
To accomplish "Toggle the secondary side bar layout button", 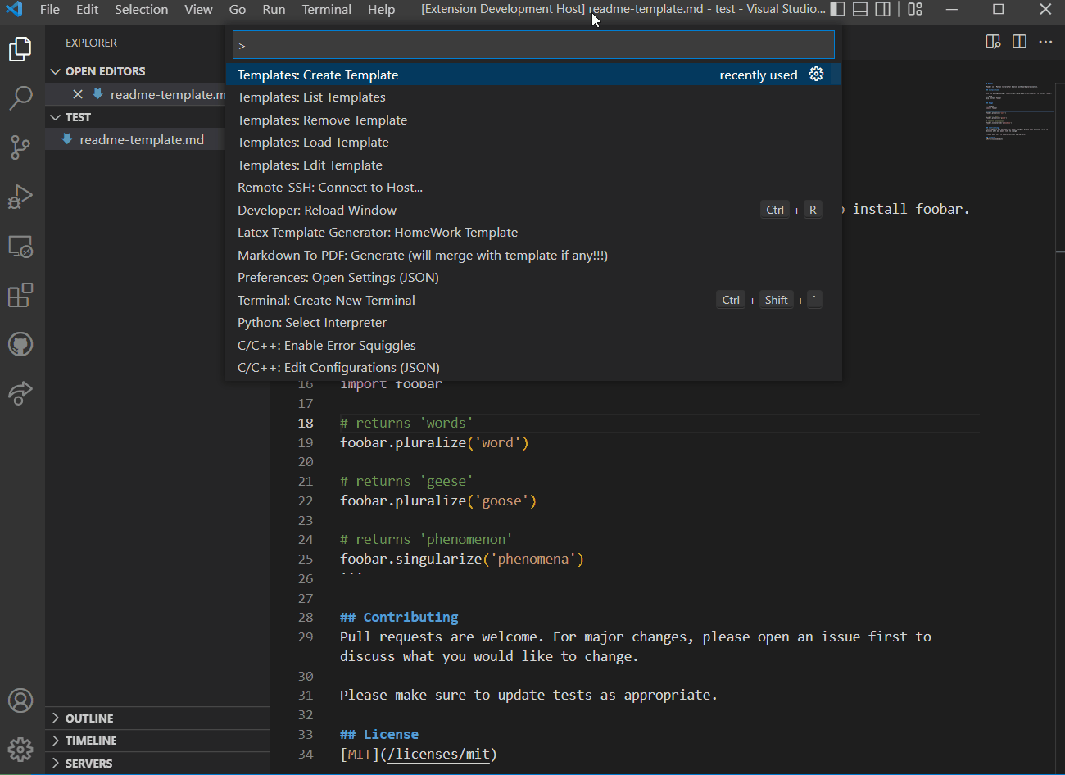I will coord(883,10).
